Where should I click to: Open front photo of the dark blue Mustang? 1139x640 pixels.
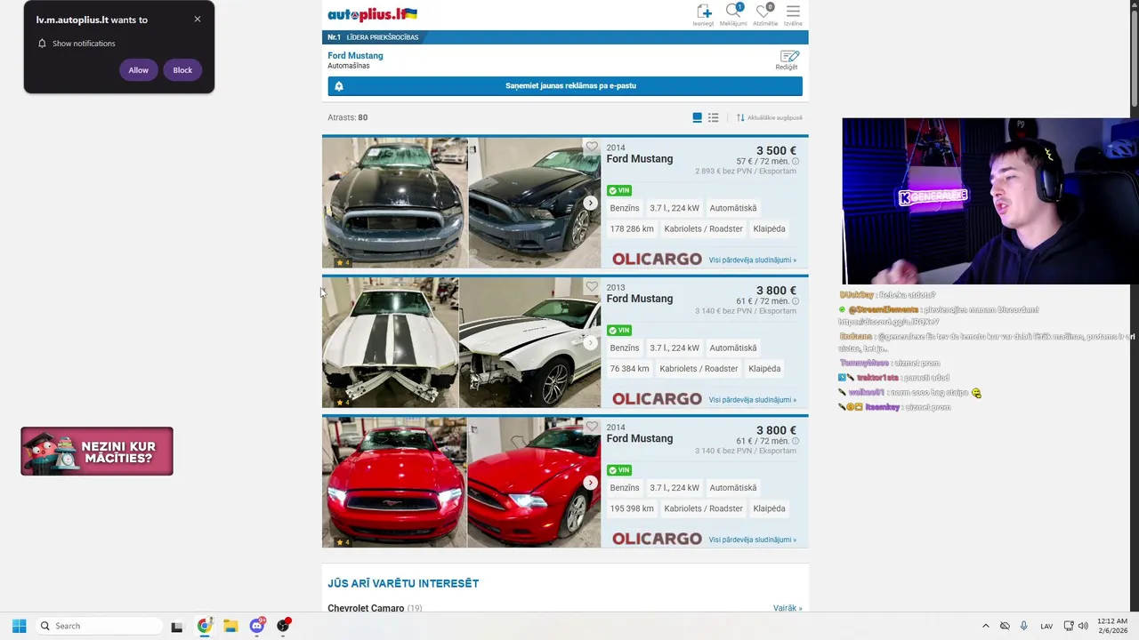pos(394,203)
